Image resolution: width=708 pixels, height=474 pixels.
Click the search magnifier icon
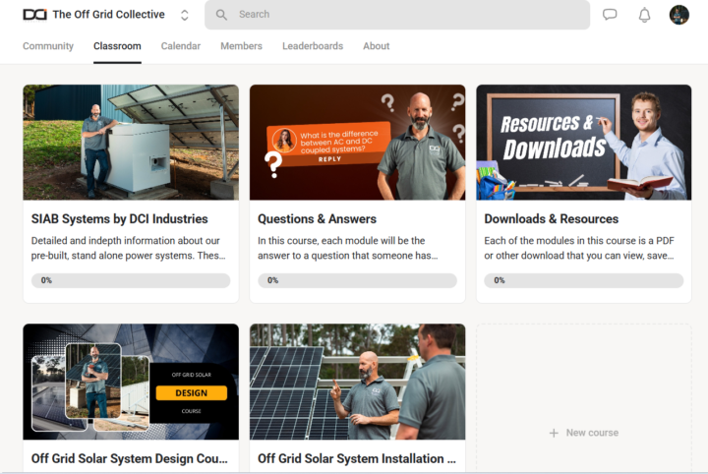pos(221,15)
